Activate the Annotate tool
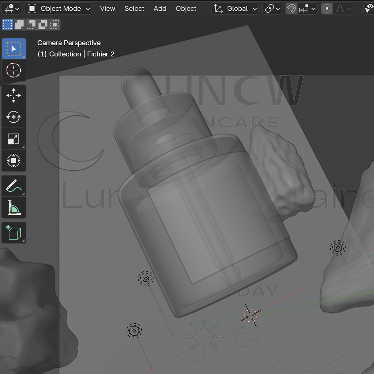 pos(14,186)
